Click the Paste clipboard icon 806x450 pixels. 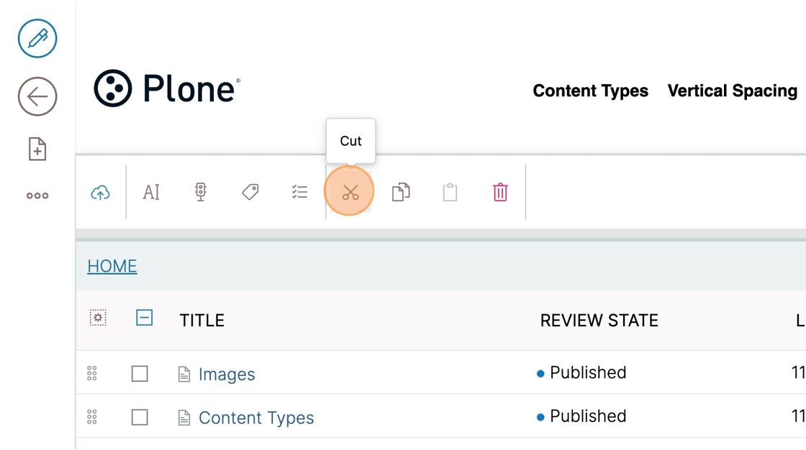pyautogui.click(x=450, y=192)
